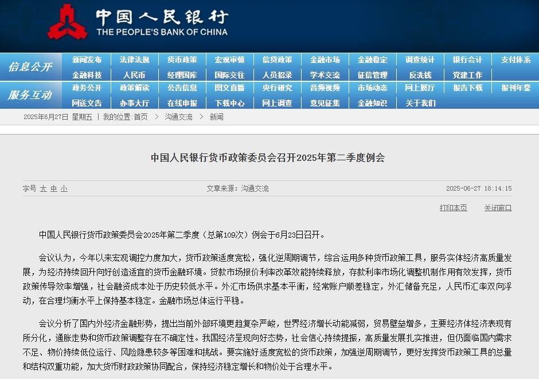Set font size to large (大)
This screenshot has height=379, width=539.
43,188
